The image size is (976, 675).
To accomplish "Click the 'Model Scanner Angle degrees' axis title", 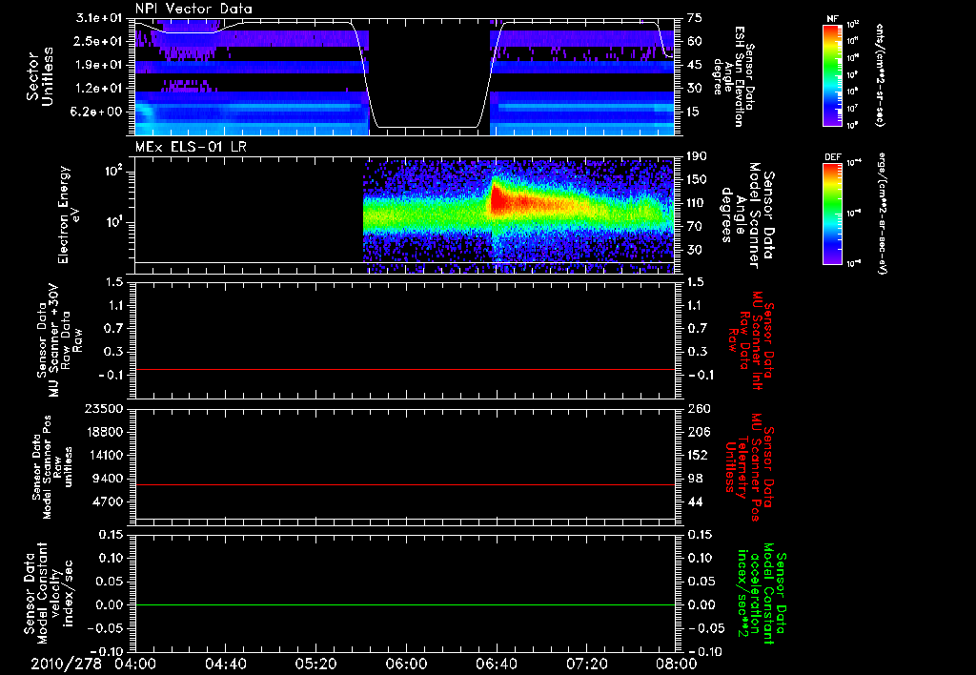I will click(x=746, y=215).
